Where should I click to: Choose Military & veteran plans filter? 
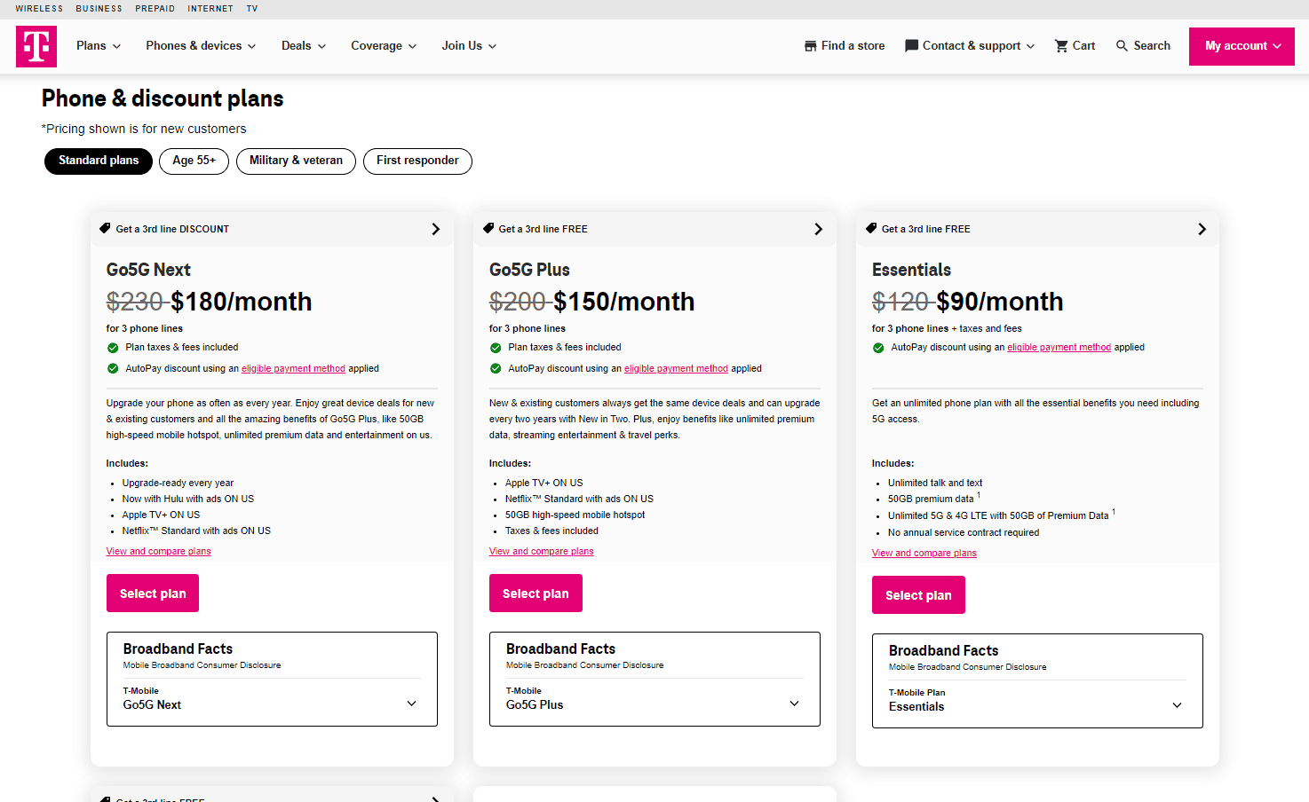[296, 161]
